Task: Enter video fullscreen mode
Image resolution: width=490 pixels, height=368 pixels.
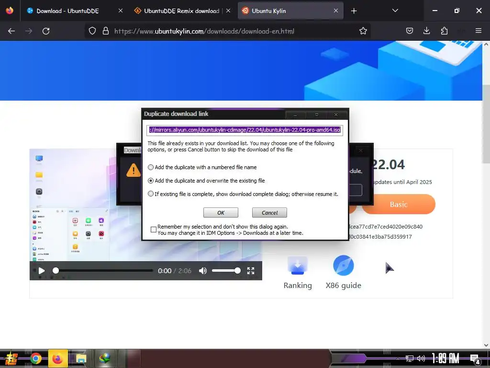Action: pos(251,271)
